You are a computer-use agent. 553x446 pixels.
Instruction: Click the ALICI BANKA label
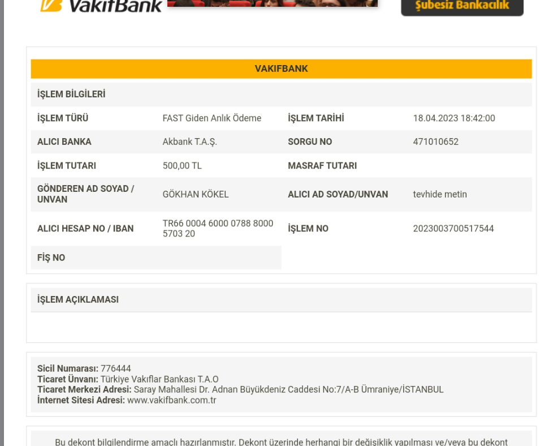[x=64, y=142]
